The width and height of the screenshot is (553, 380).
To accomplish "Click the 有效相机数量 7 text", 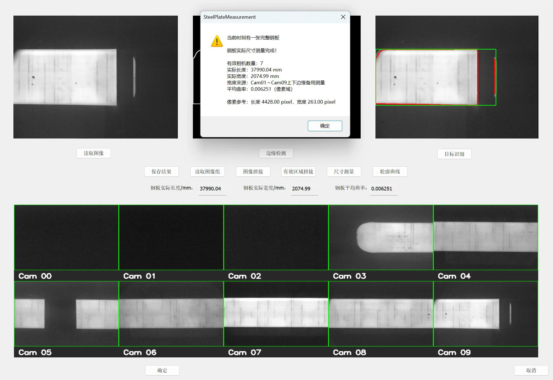I will 245,63.
